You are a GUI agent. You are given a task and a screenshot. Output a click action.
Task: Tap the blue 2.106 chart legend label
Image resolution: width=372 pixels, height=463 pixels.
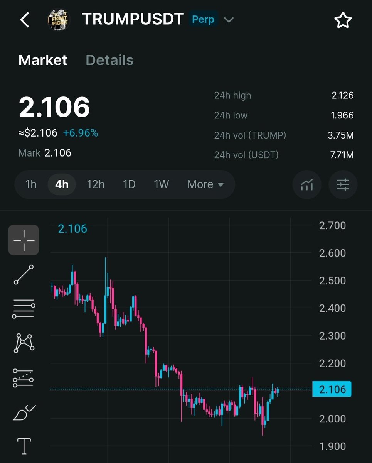(72, 229)
